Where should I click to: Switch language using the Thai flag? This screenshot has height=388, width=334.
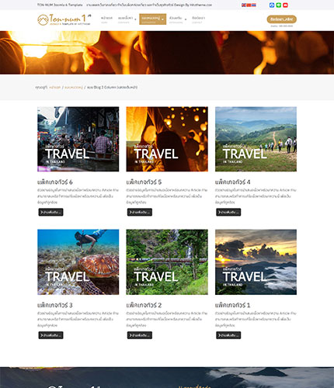coord(254,5)
